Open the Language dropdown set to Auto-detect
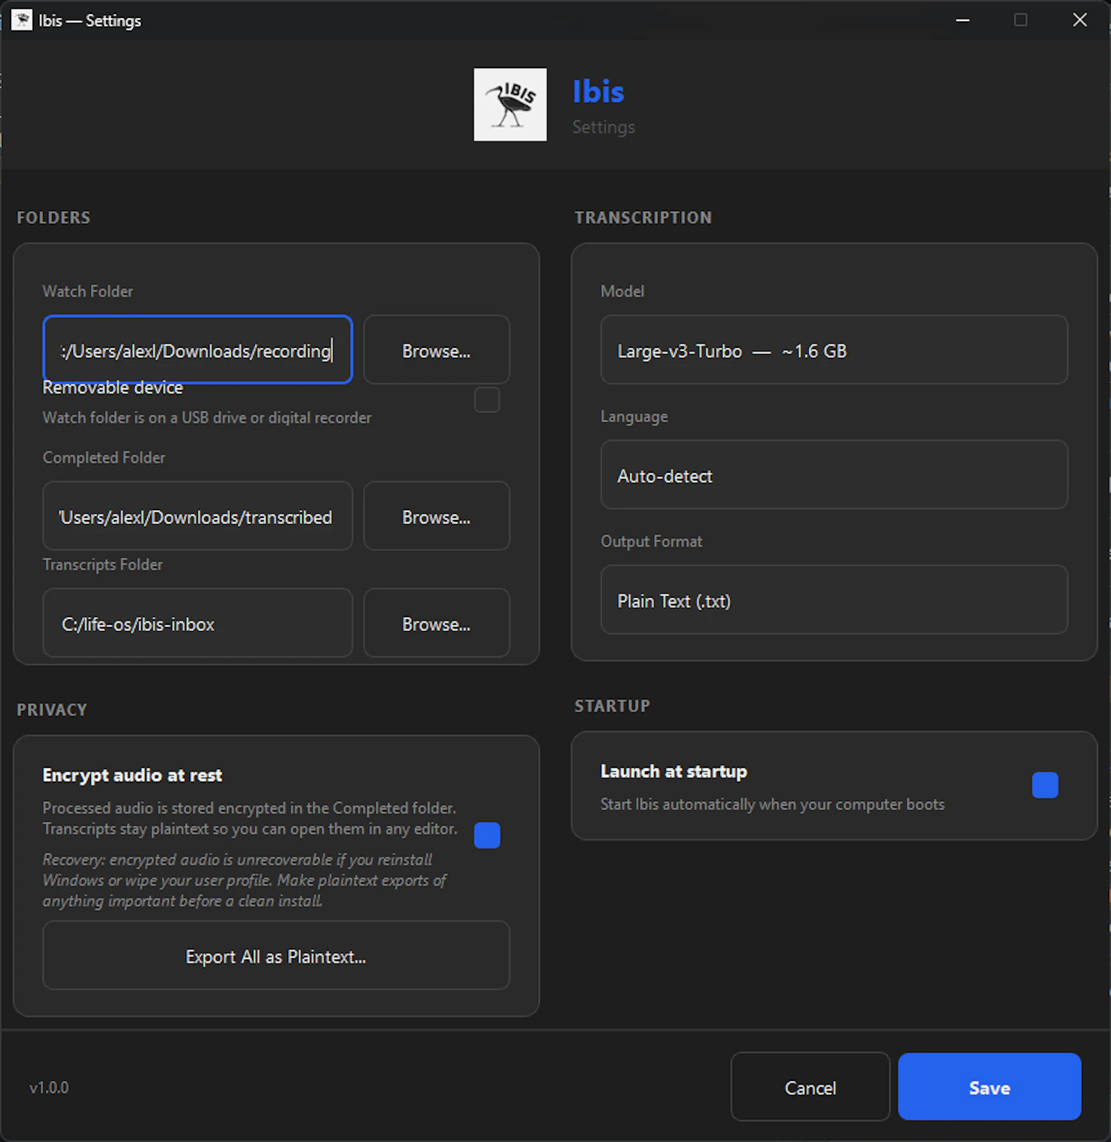Screen dimensions: 1111x1142 point(834,475)
